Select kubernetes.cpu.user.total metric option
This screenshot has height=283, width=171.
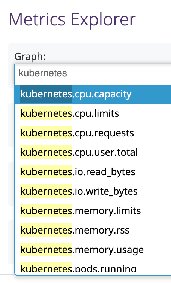click(x=93, y=152)
